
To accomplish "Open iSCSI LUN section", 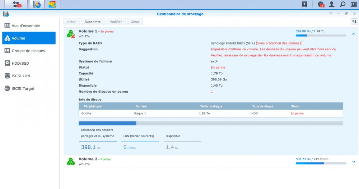I will (29, 76).
